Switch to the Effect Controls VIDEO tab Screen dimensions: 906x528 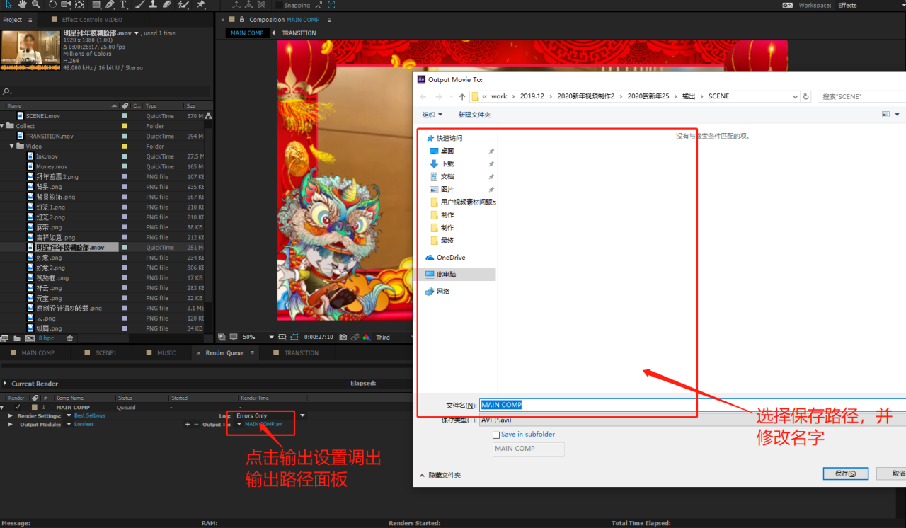(92, 20)
